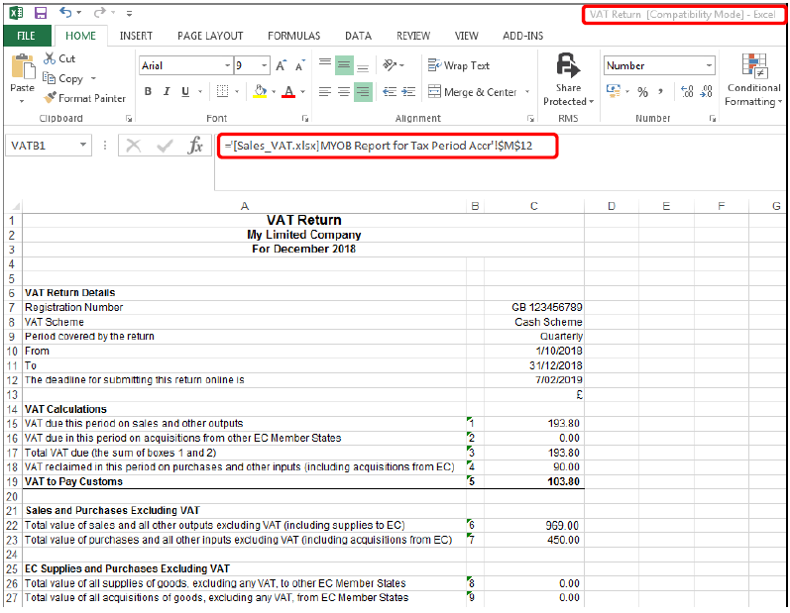Open Borders dropdown arrow

point(237,91)
